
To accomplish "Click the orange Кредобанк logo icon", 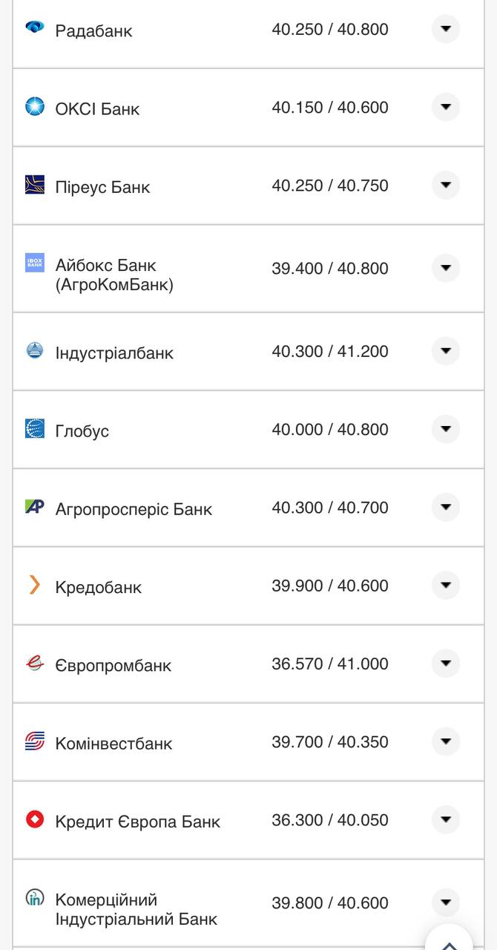I will click(x=35, y=586).
